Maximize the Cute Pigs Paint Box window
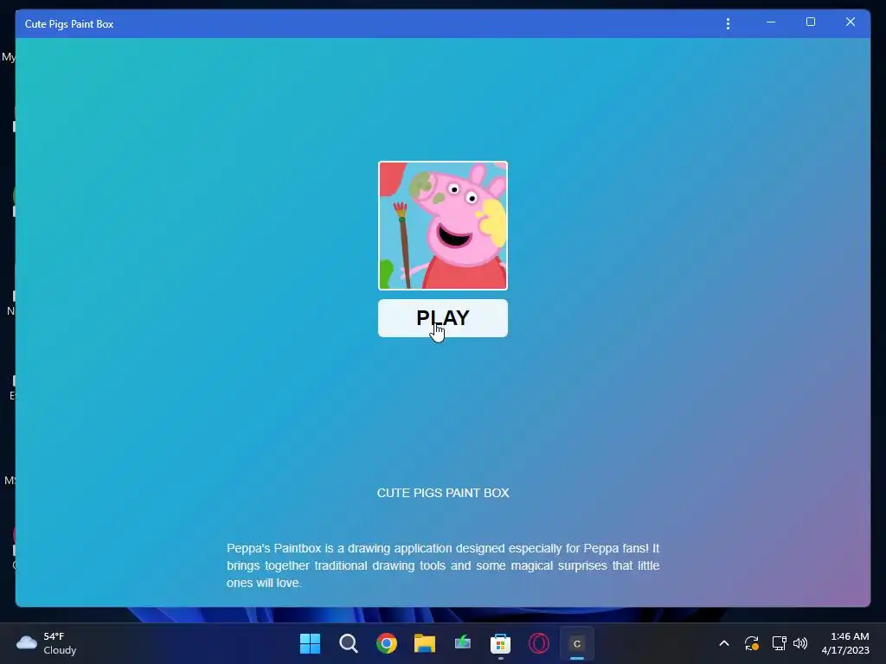This screenshot has width=886, height=664. pyautogui.click(x=810, y=22)
